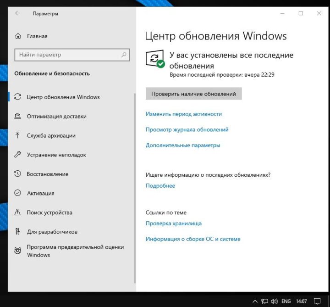The width and height of the screenshot is (330, 307).
Task: Click the search magnifier icon in Найти параметр
Action: click(124, 55)
